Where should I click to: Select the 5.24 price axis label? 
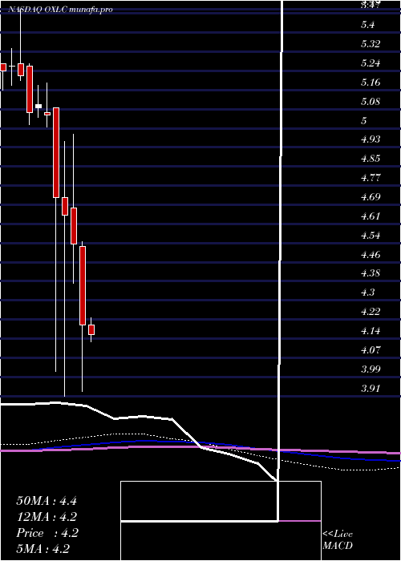pos(371,63)
